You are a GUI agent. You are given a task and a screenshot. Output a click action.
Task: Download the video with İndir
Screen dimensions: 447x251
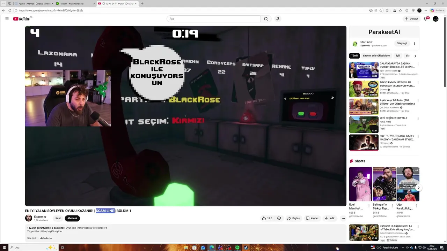pos(330,218)
